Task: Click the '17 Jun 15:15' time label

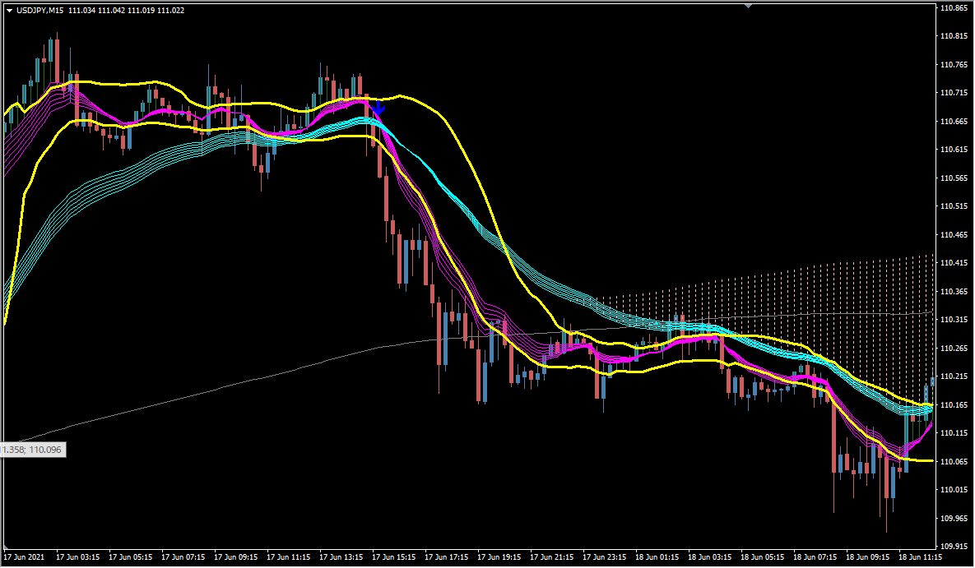Action: pos(393,557)
